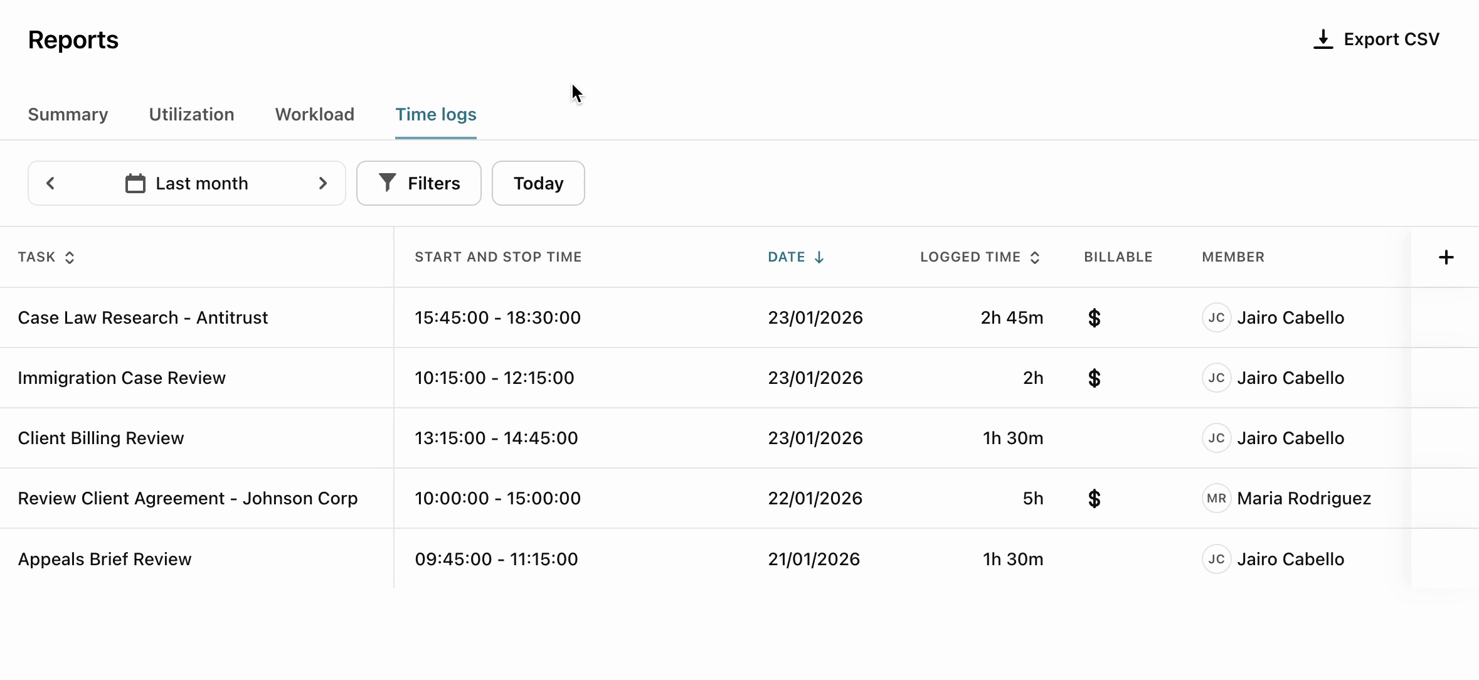The width and height of the screenshot is (1479, 680).
Task: Click Maria Rodriguez's MR avatar
Action: coord(1216,499)
